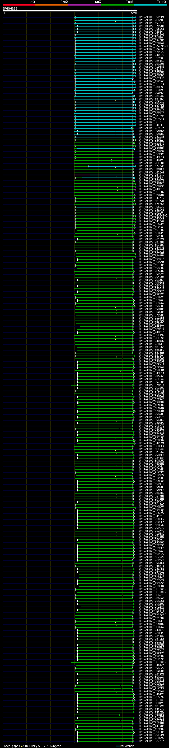Screen dimensions: 169x748
Task: Click the green ~80% identity legend segment
Action: pyautogui.click(x=117, y=5)
